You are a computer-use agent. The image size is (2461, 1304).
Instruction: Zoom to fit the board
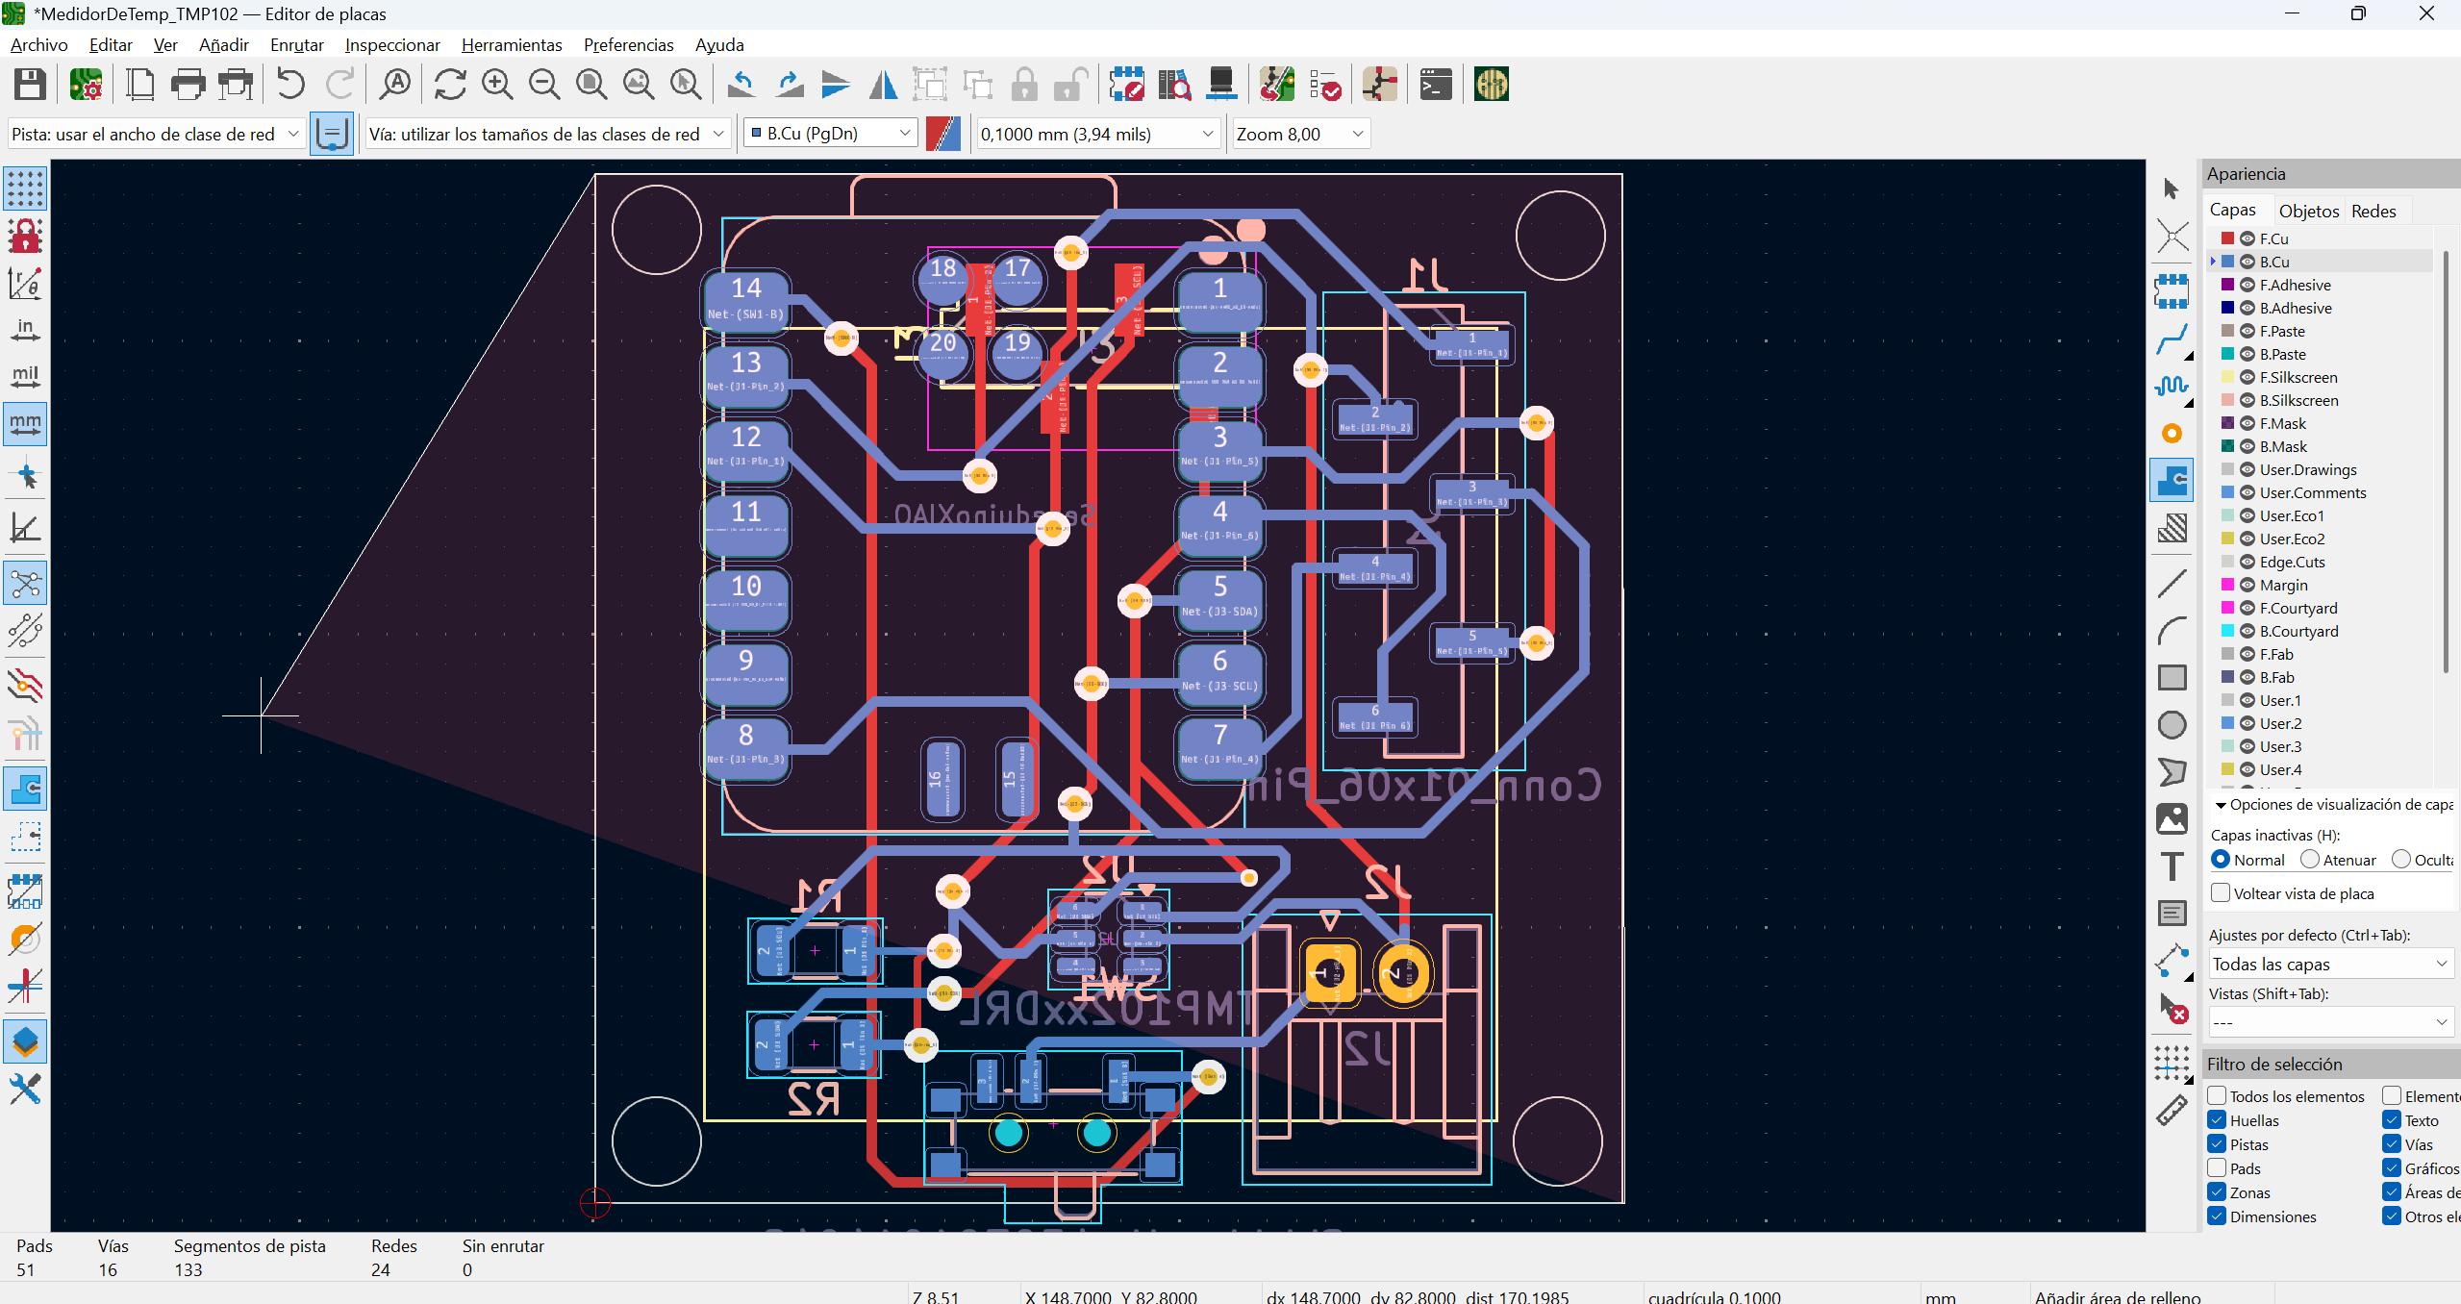(x=591, y=85)
